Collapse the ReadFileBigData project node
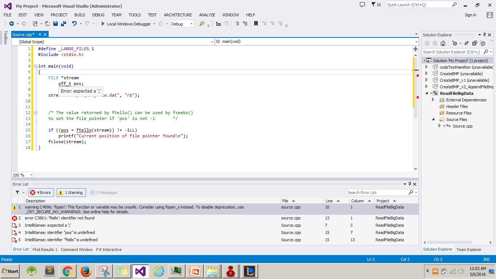The height and width of the screenshot is (279, 496). 427,93
